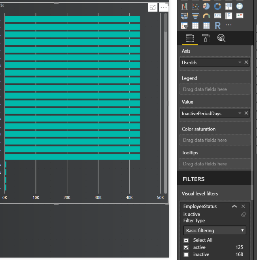
Task: Pick the KPI visualization icon
Action: point(240,16)
